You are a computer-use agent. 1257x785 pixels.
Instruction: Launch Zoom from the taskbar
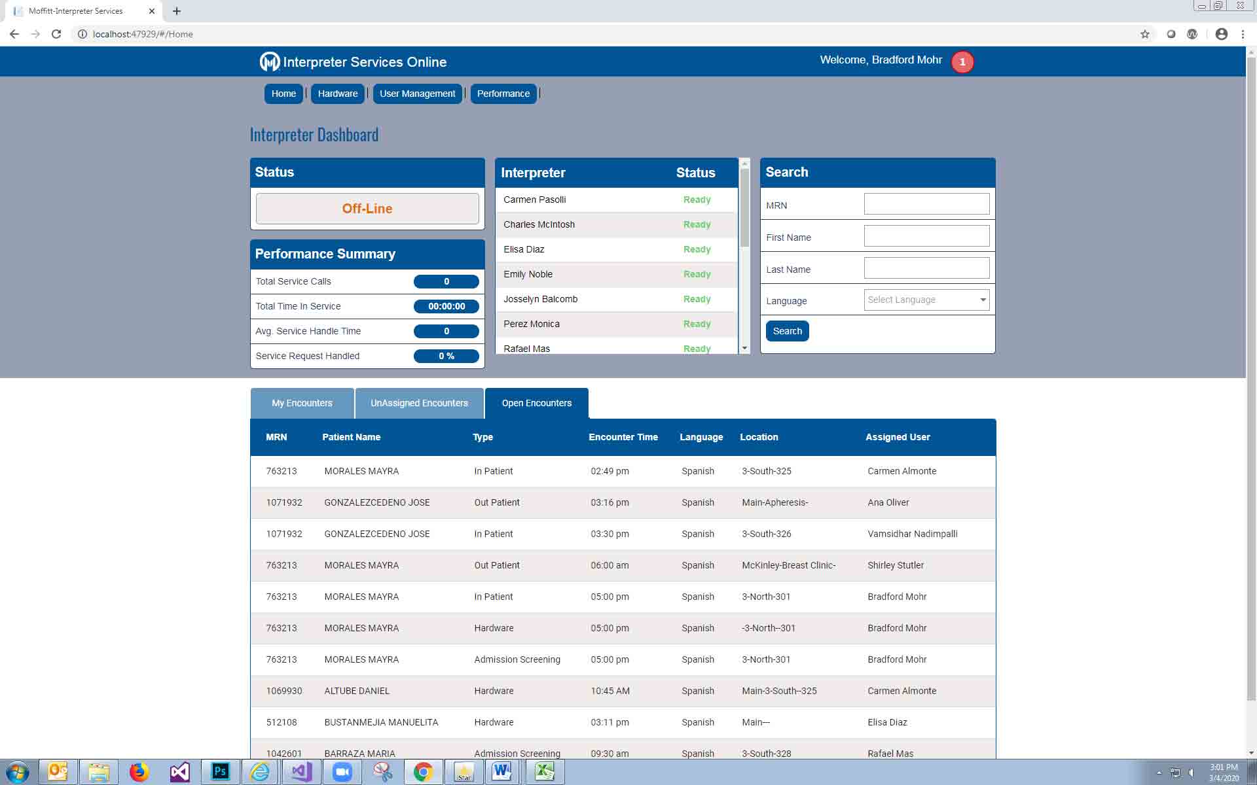(342, 772)
